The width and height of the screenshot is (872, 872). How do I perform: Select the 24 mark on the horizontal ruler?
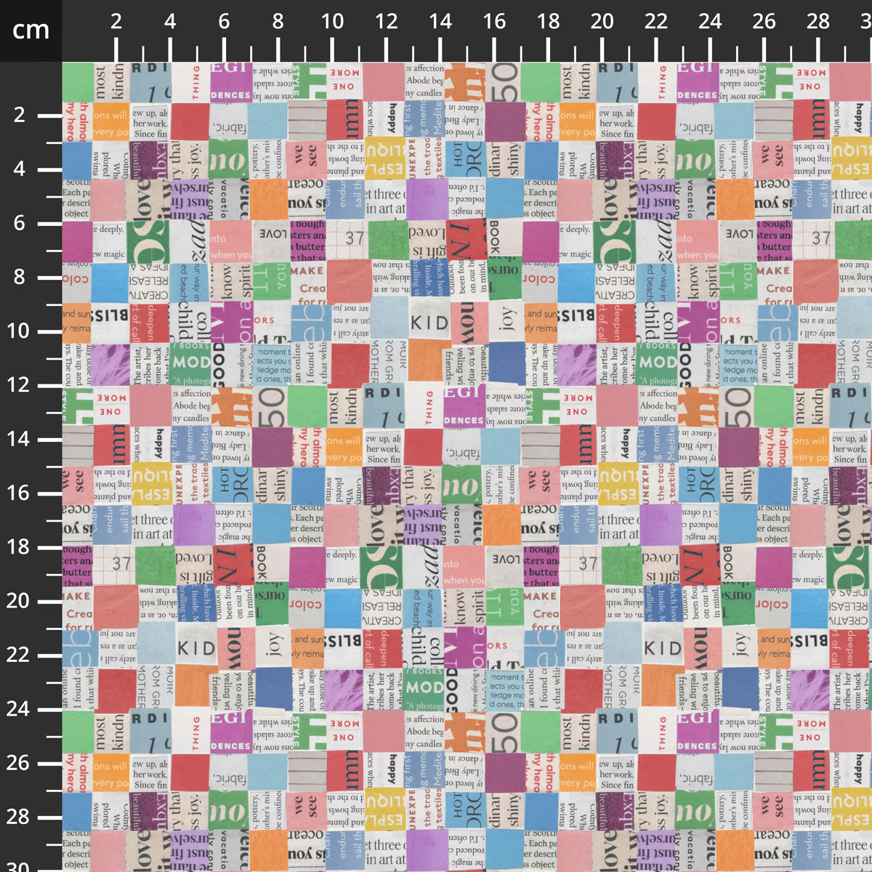click(710, 21)
